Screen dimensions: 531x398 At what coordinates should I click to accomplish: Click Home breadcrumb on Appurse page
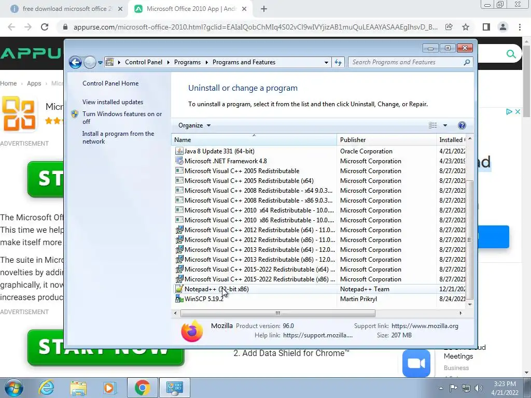(8, 83)
